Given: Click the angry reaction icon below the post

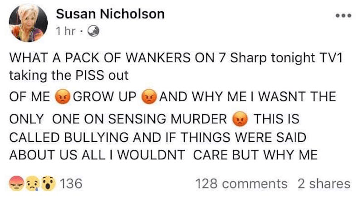Looking at the screenshot, I should (18, 184).
